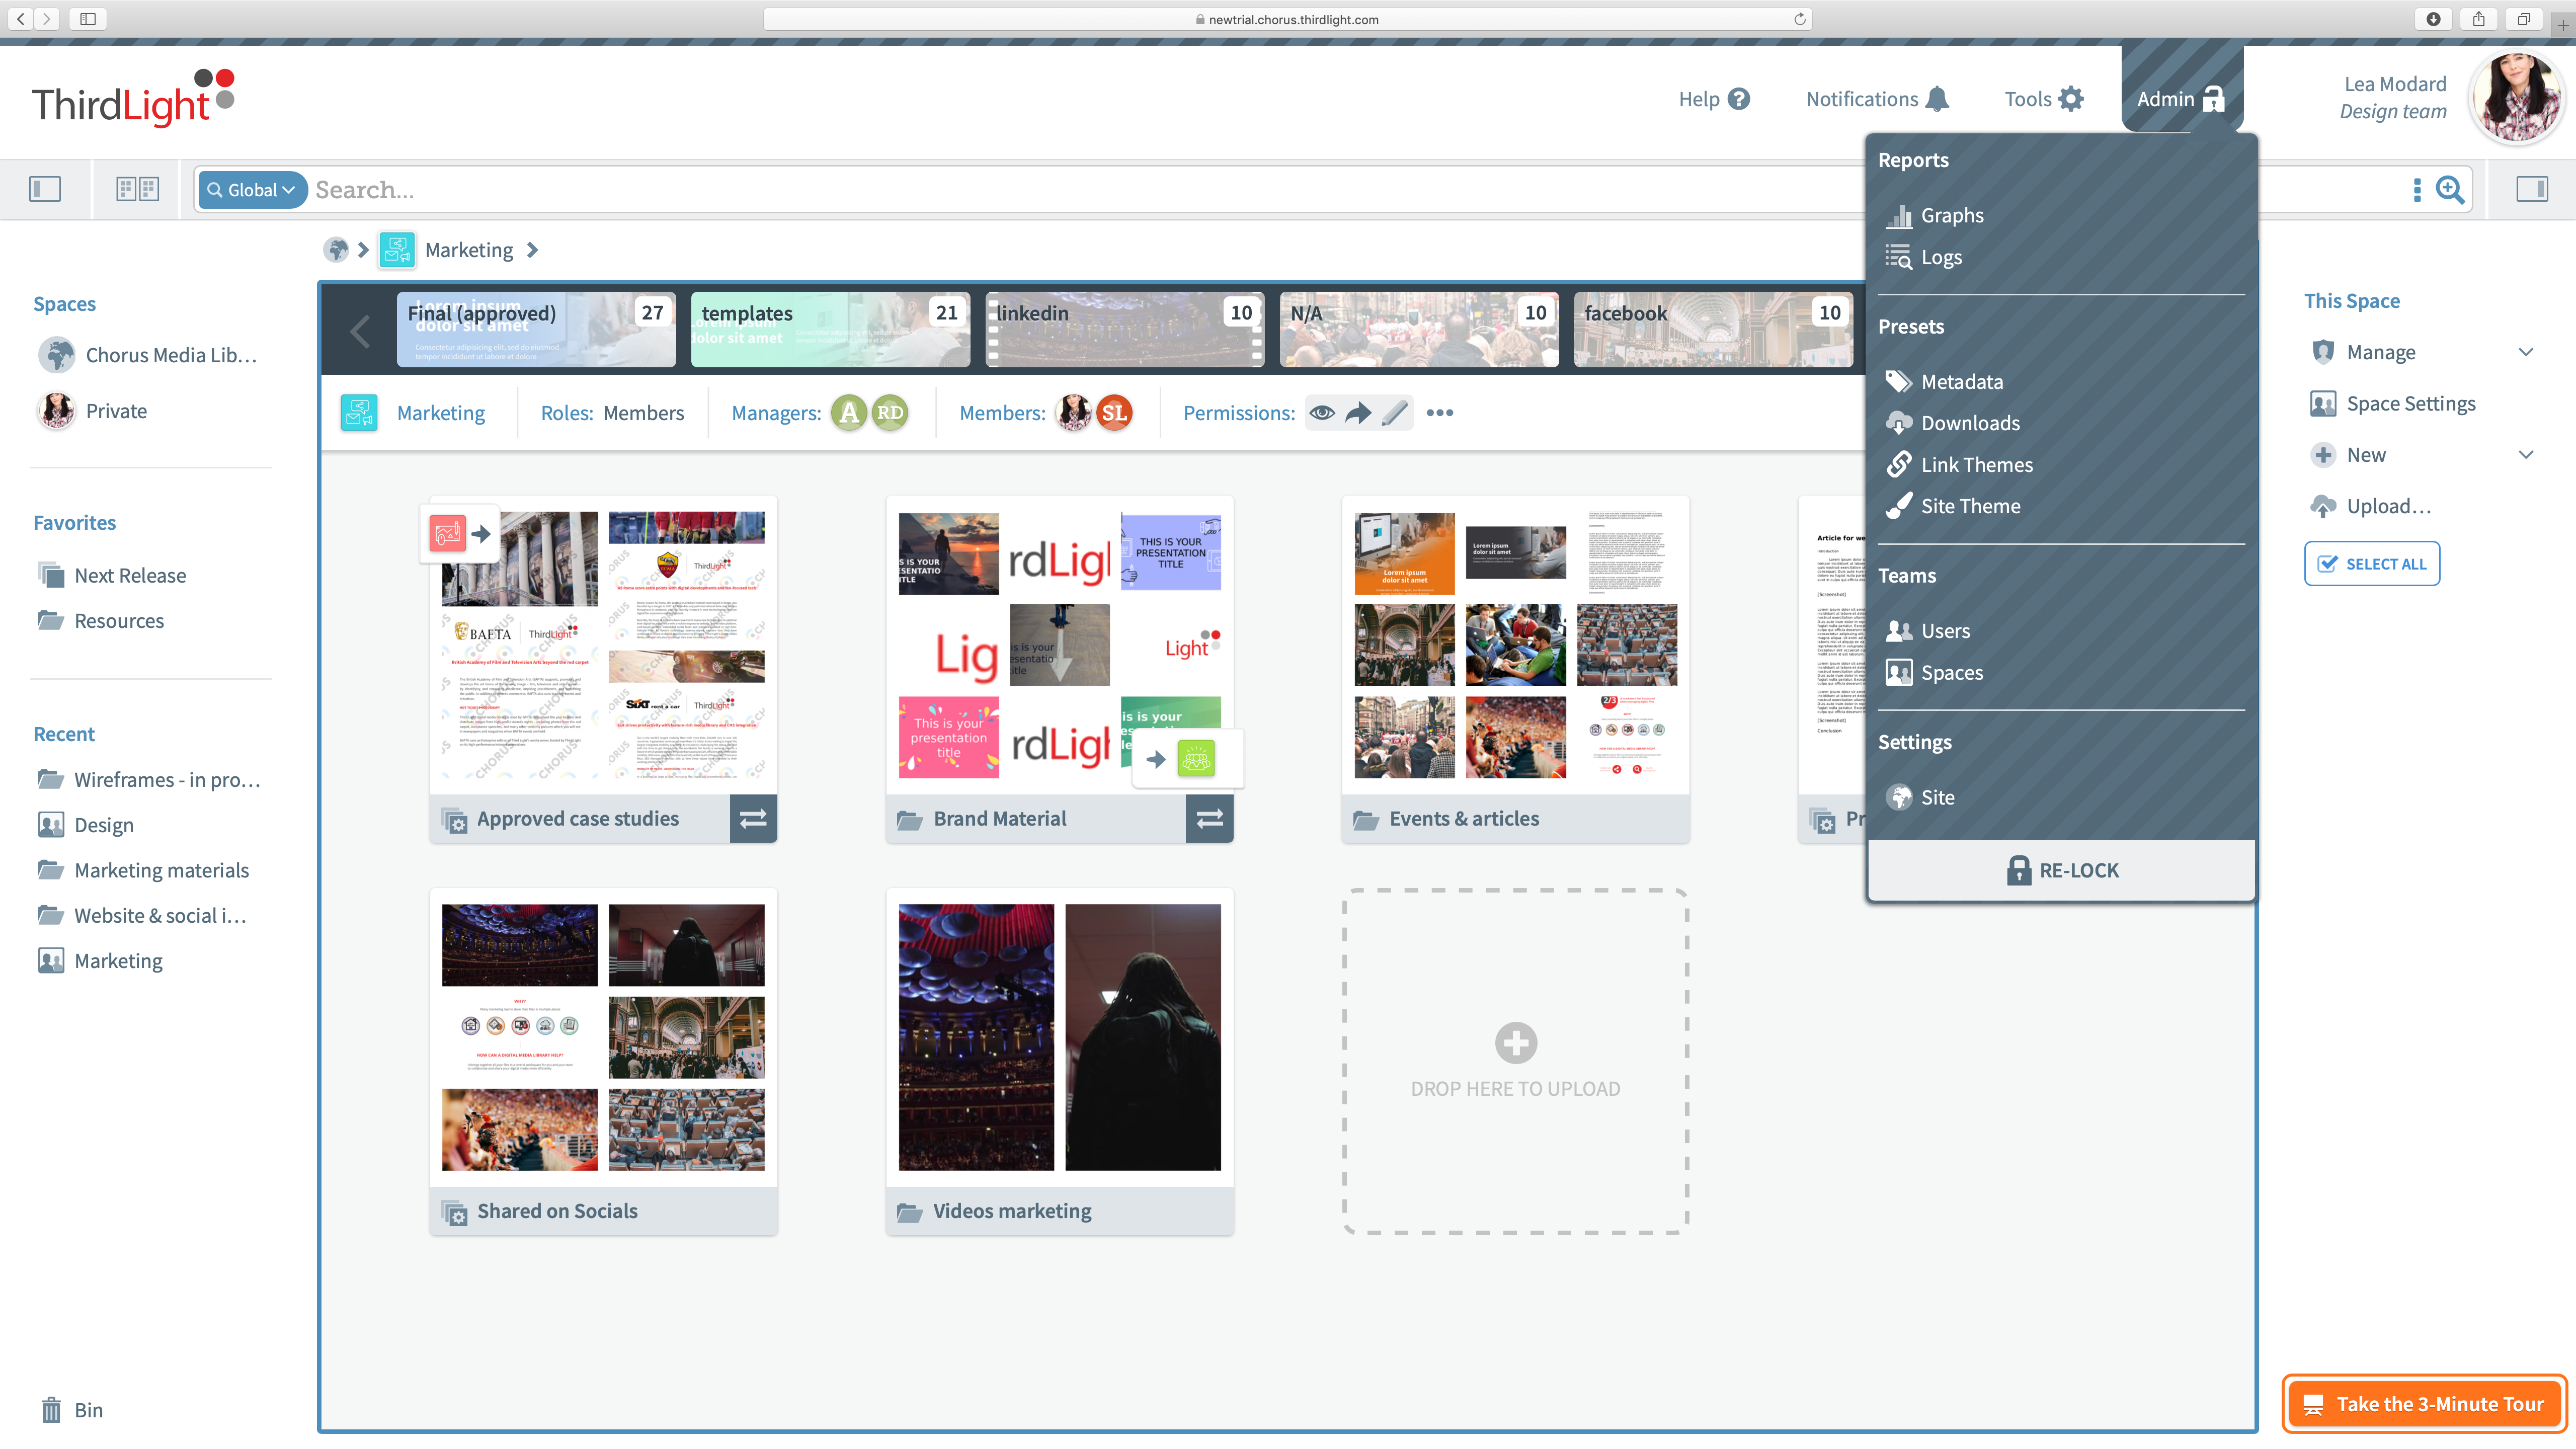2576x1449 pixels.
Task: Click the zoom search magnifier icon
Action: (x=2449, y=189)
